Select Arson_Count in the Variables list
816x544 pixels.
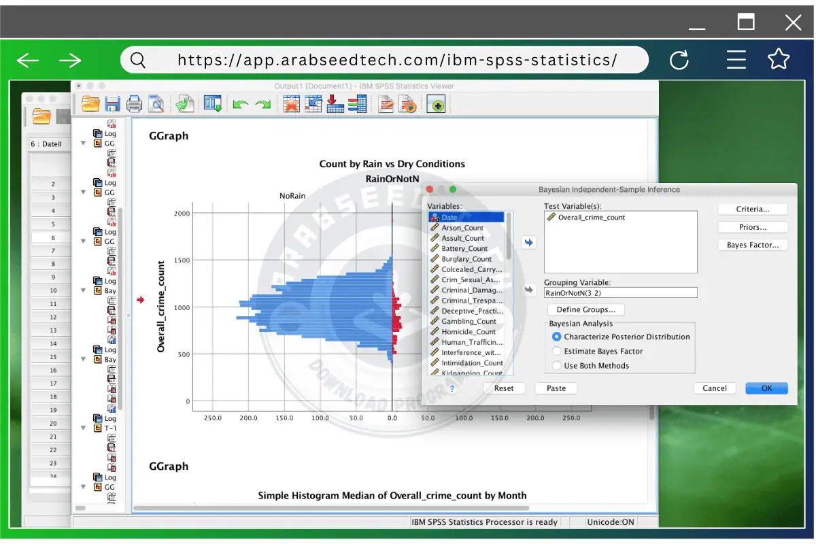coord(462,228)
